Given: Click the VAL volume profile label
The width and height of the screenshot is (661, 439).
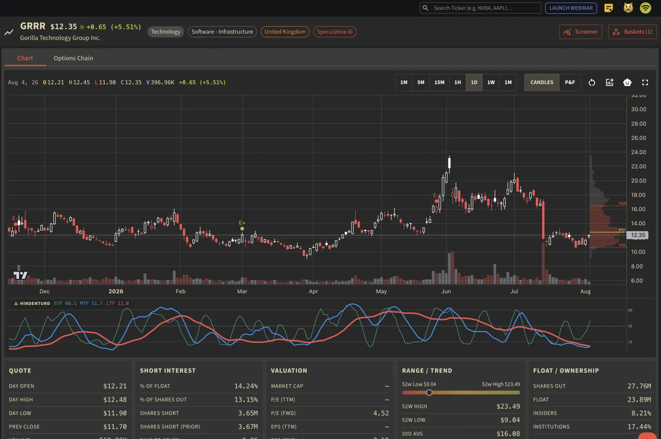Looking at the screenshot, I should point(623,245).
